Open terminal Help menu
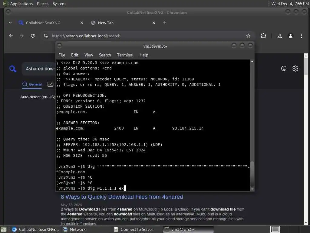This screenshot has width=310, height=233. [x=144, y=55]
